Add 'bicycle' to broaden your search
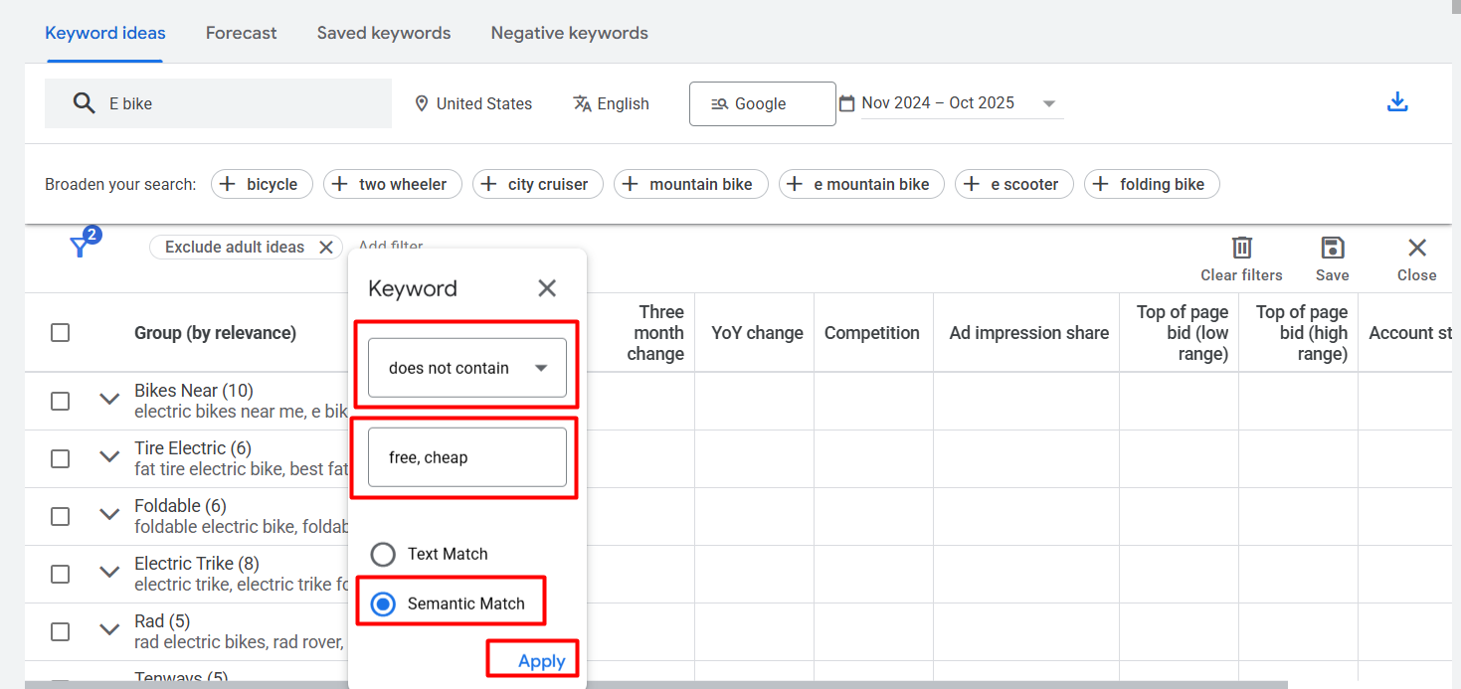The width and height of the screenshot is (1461, 689). 262,184
